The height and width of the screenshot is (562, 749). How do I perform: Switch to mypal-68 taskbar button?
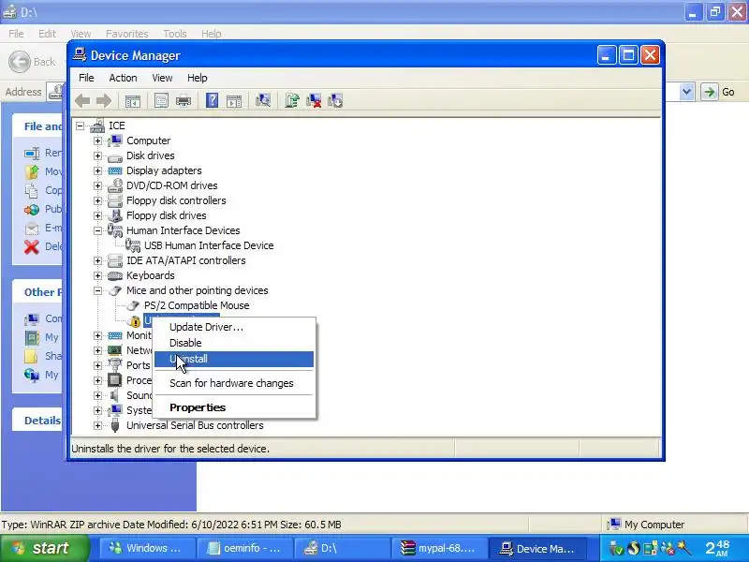(x=439, y=548)
